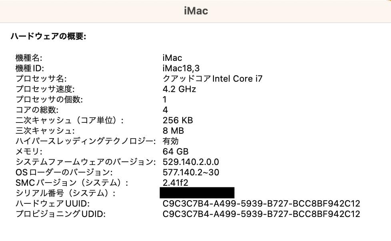391x241 pixels.
Task: Click the コアの総数 value showing 4
Action: 164,110
